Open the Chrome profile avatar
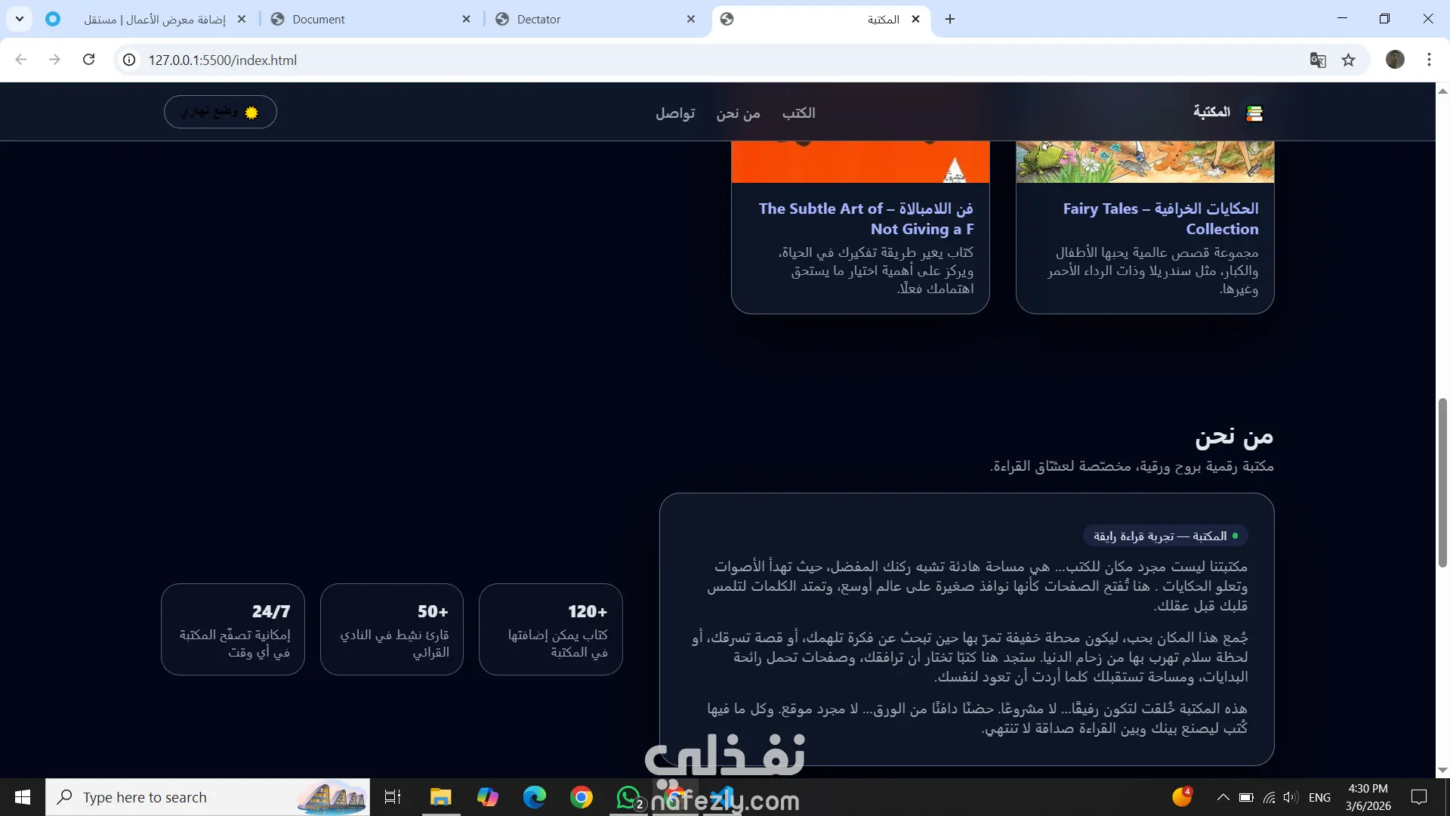The width and height of the screenshot is (1450, 816). click(1395, 60)
